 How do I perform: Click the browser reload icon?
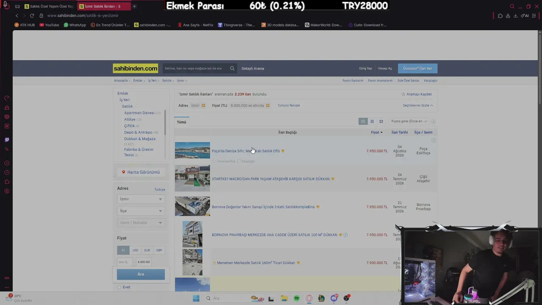point(32,16)
